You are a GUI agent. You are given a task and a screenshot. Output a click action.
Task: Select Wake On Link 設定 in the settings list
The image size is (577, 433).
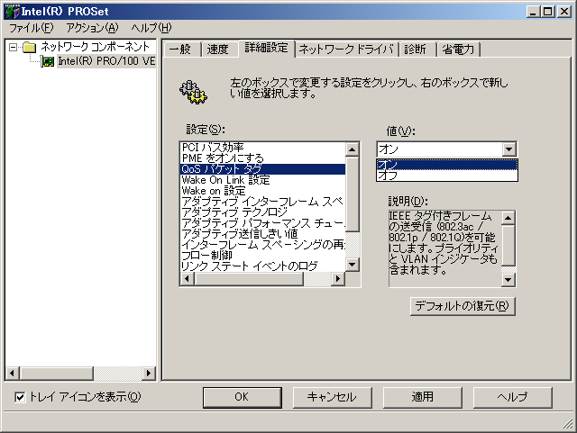point(225,180)
